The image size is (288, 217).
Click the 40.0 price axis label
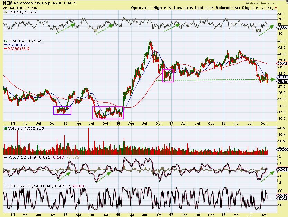[282, 54]
